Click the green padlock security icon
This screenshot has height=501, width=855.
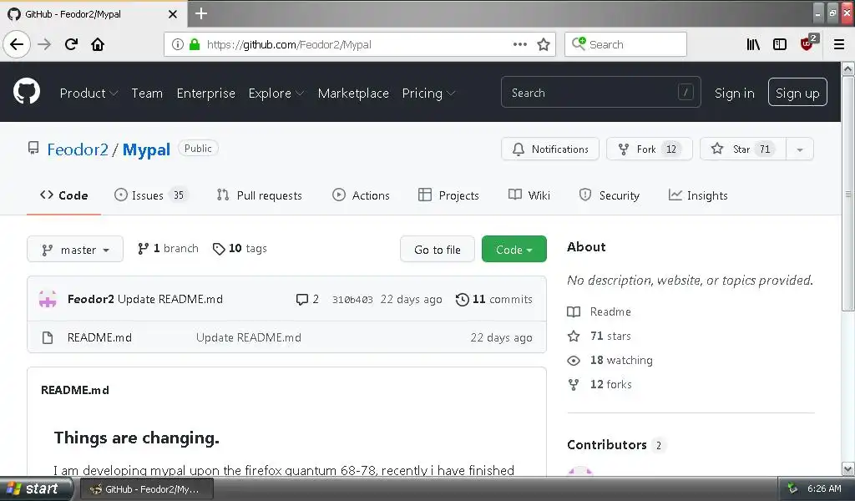point(194,44)
